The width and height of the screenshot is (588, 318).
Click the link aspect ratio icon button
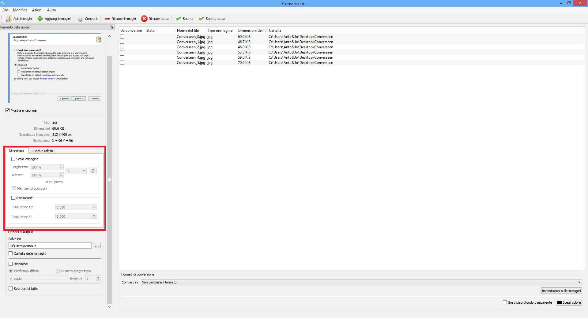click(93, 171)
